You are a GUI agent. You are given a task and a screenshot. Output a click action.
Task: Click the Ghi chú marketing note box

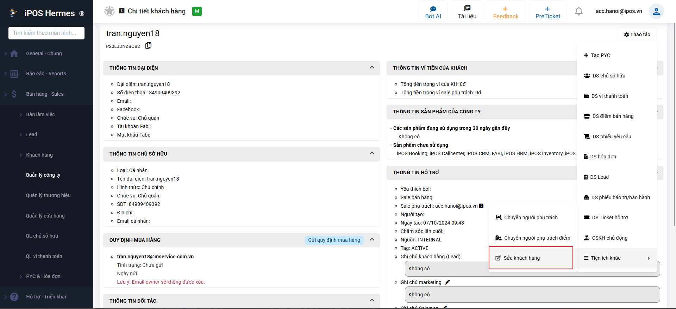(532, 295)
